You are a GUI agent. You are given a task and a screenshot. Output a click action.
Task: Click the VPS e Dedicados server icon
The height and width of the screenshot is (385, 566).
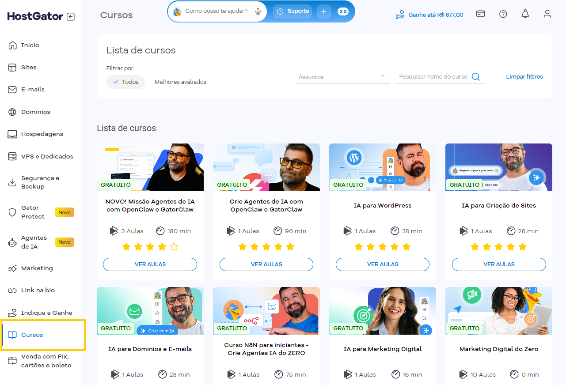(12, 156)
